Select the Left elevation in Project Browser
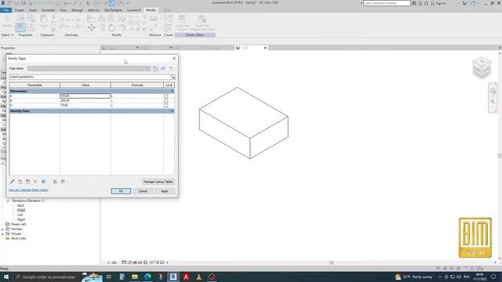Viewport: 502px width, 282px height. click(20, 215)
